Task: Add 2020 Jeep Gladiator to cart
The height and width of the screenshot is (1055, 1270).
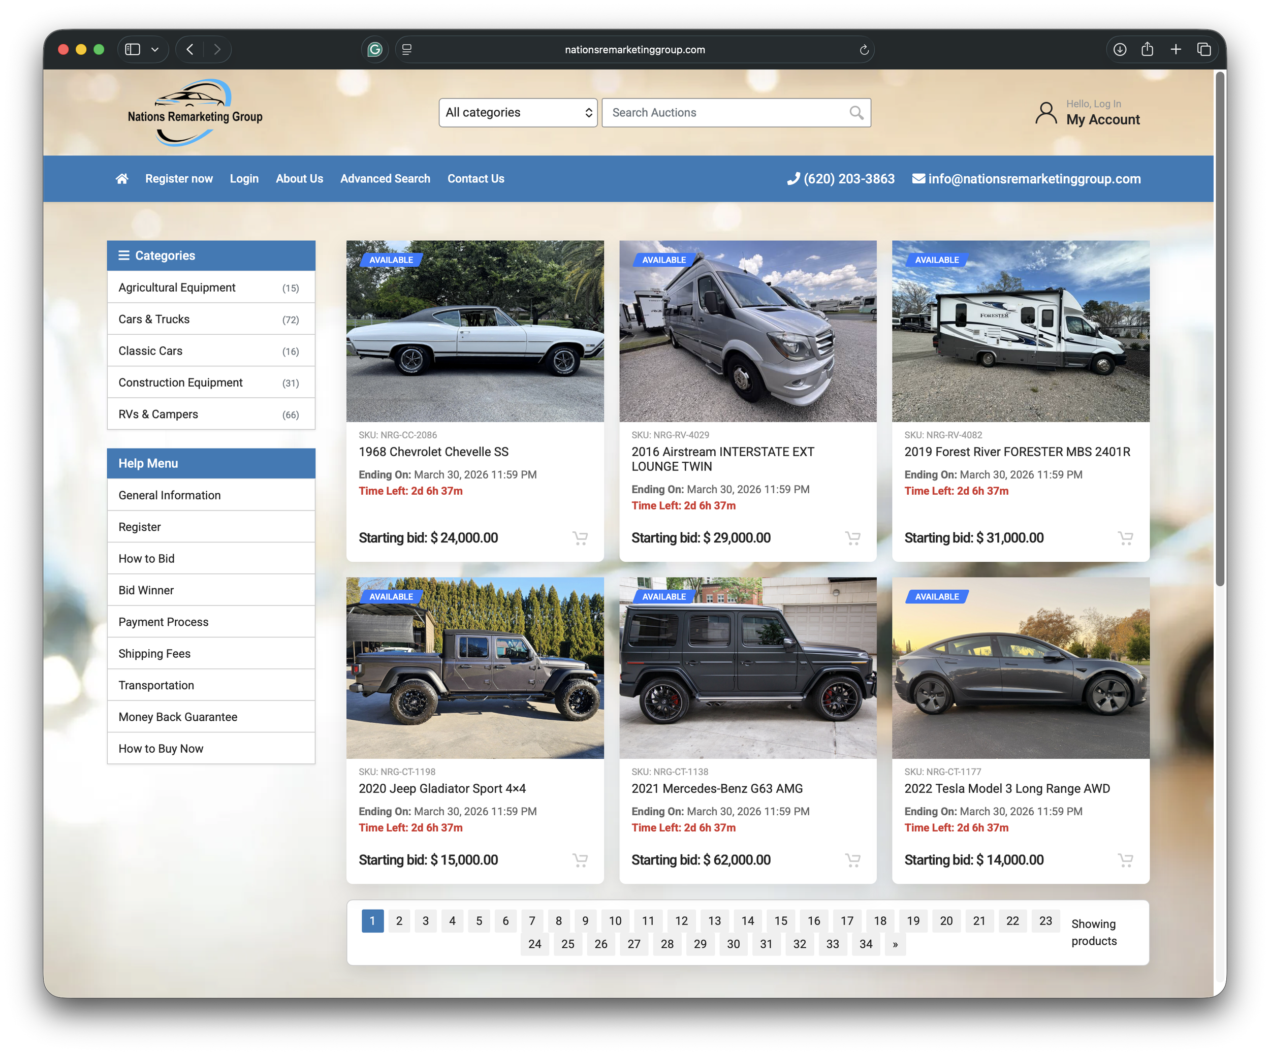Action: pyautogui.click(x=580, y=860)
